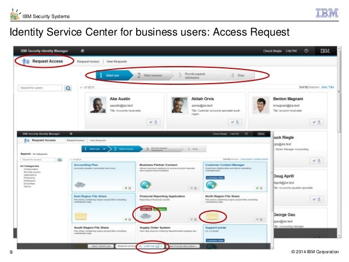Select user Abe Austin with checkmark button
349x262 pixels.
point(153,122)
